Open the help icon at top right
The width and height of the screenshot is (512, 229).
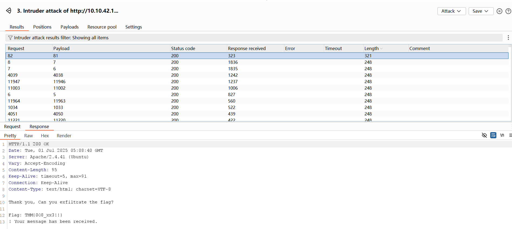pos(508,11)
